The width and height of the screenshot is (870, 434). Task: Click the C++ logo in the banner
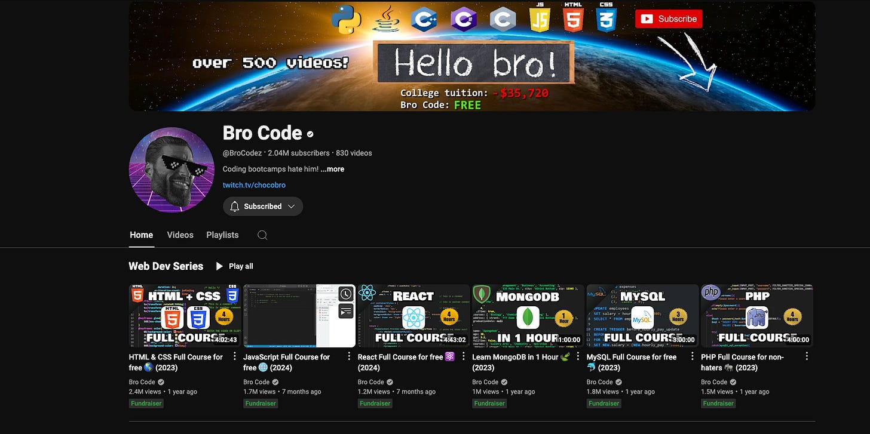coord(424,19)
